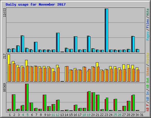Screen dimensions: 151x118
Task: Select day label "29" on the x-axis
Action: [133, 115]
